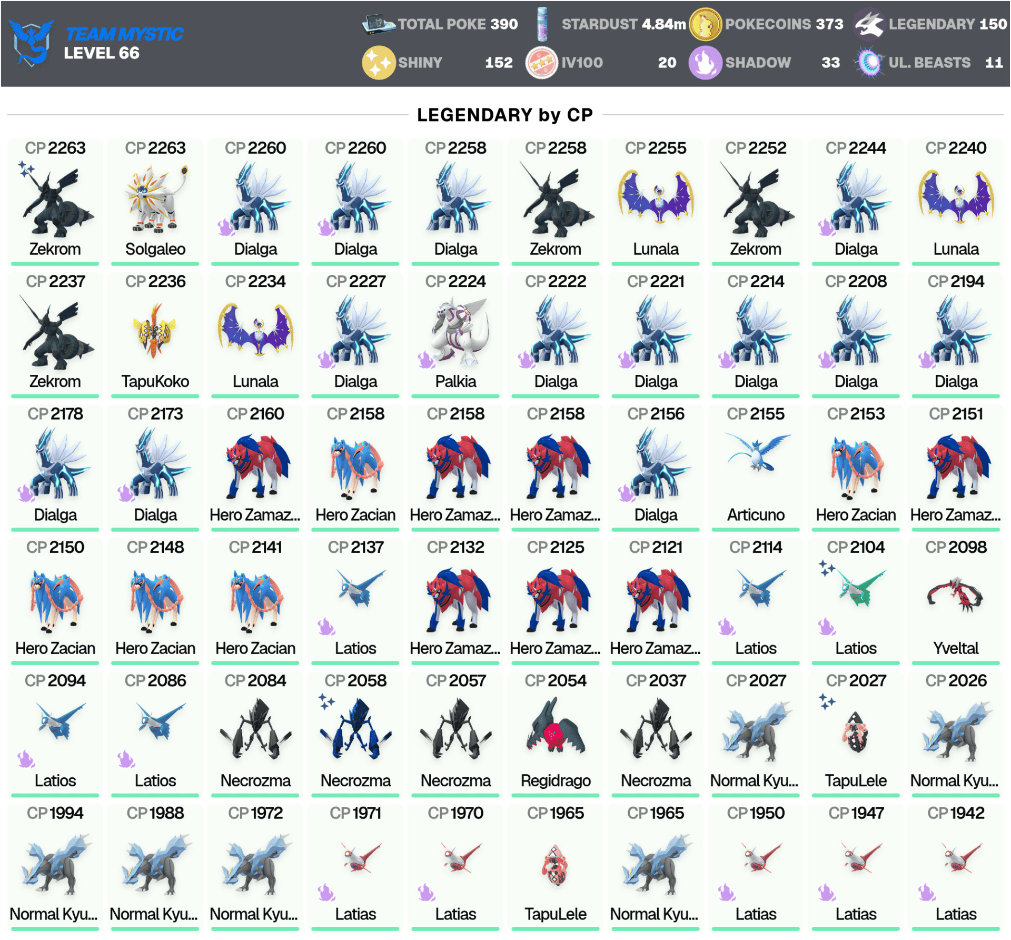
Task: Select the Solgaleo CP 2263 card
Action: (x=155, y=201)
